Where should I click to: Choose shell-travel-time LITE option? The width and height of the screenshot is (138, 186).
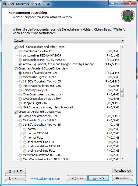[25, 142]
